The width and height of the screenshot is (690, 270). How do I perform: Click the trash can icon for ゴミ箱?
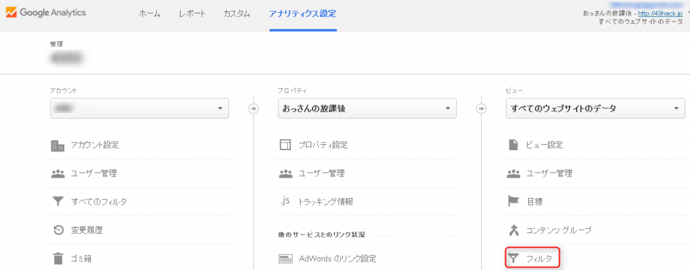[x=57, y=258]
